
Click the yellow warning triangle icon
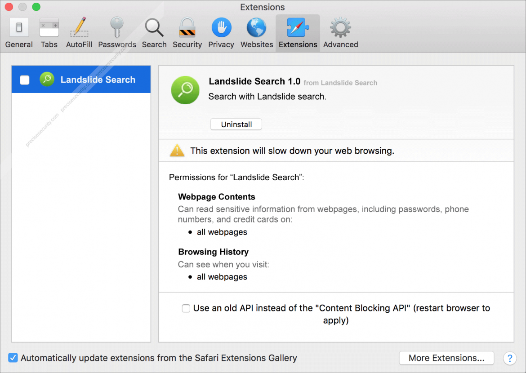tap(177, 151)
